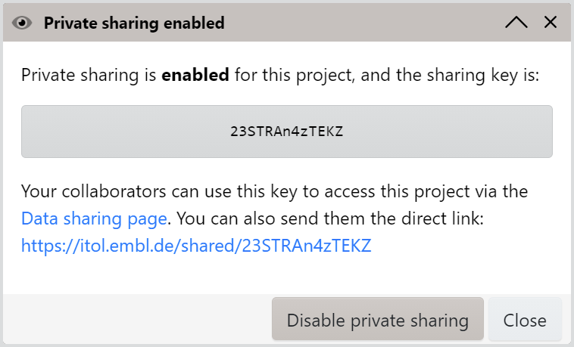Screen dimensions: 574x347
Task: Click the white space below the direct link
Action: coord(286,274)
